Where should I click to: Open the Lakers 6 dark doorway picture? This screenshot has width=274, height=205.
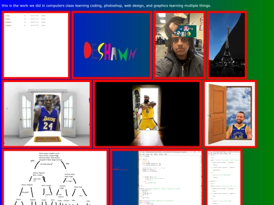pos(147,114)
